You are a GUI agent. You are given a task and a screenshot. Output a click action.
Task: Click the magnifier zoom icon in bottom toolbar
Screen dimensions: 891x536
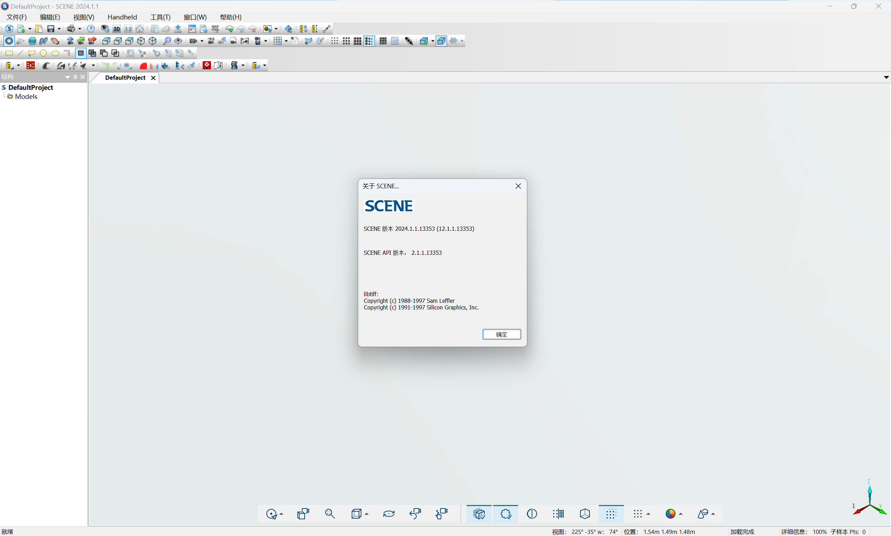click(x=329, y=514)
